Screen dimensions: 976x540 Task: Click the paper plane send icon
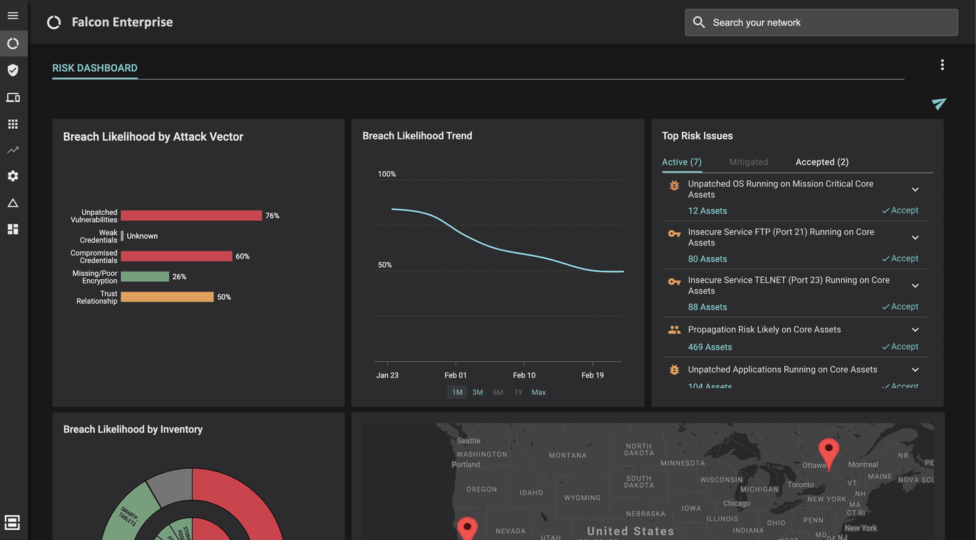pyautogui.click(x=939, y=104)
